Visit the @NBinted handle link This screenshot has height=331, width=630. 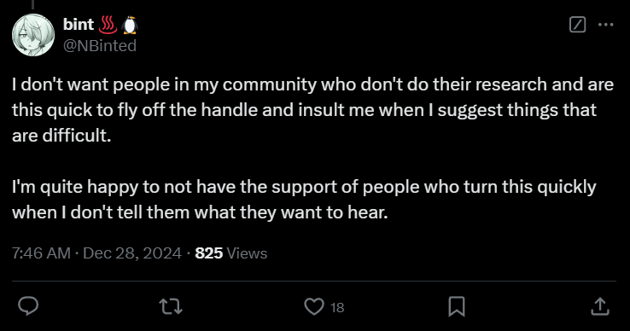pos(100,45)
